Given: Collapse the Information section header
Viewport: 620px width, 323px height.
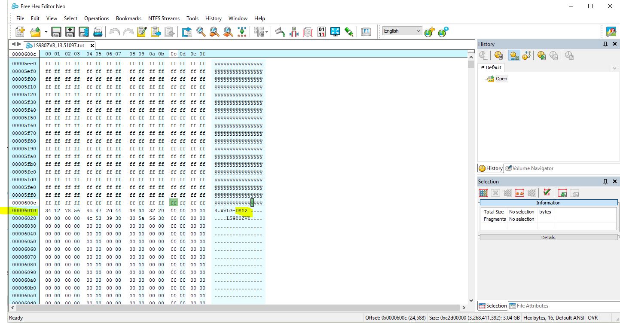Looking at the screenshot, I should [548, 203].
